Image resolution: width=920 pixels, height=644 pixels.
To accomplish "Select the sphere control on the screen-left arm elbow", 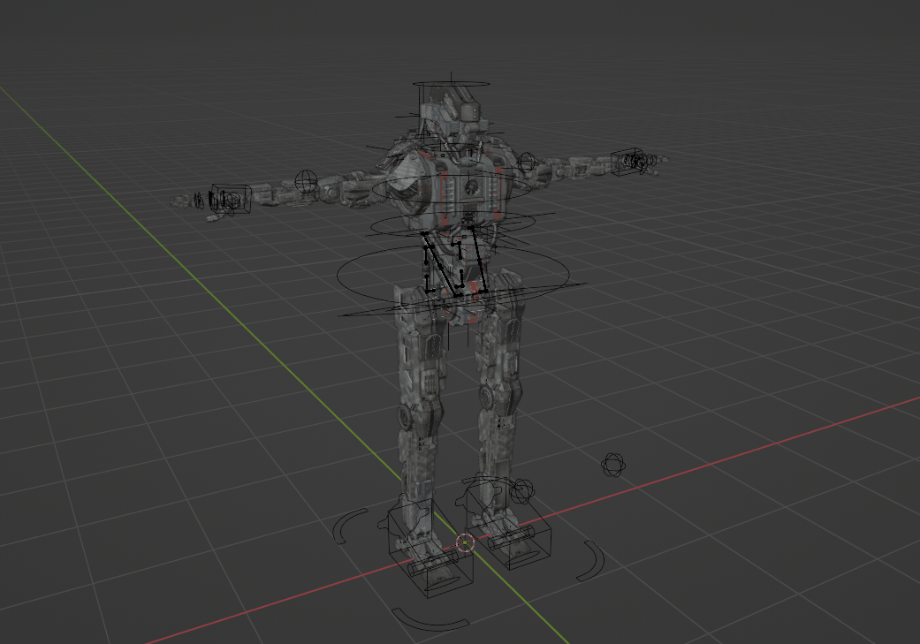I will click(306, 182).
